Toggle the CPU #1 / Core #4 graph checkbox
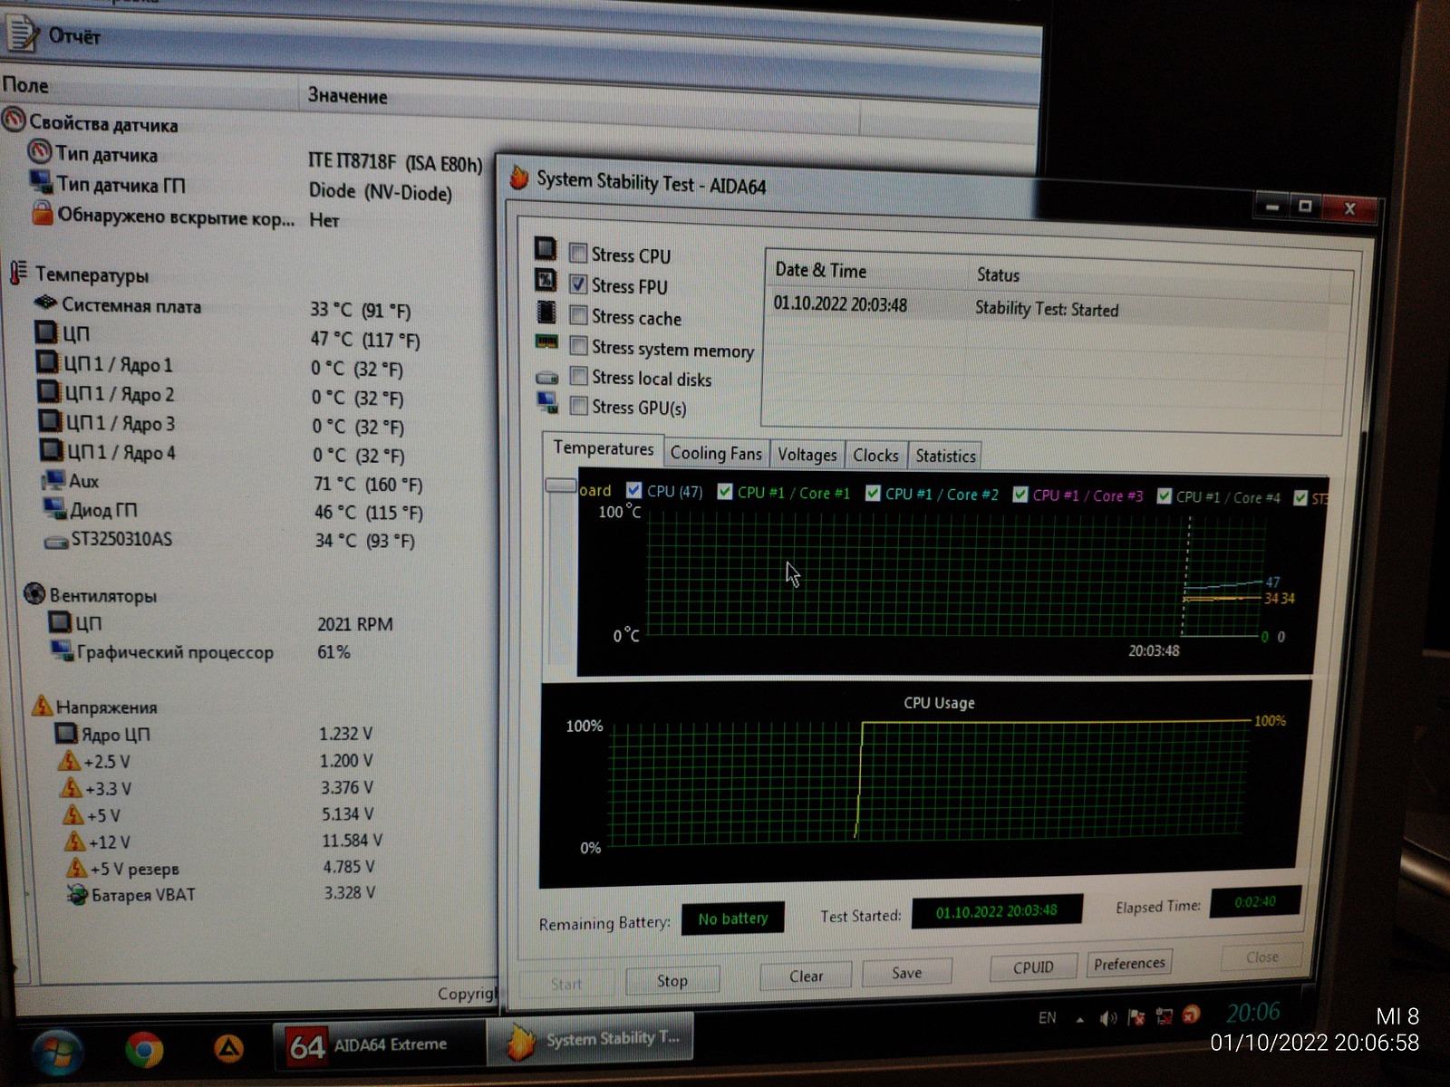The width and height of the screenshot is (1450, 1087). pos(1165,496)
